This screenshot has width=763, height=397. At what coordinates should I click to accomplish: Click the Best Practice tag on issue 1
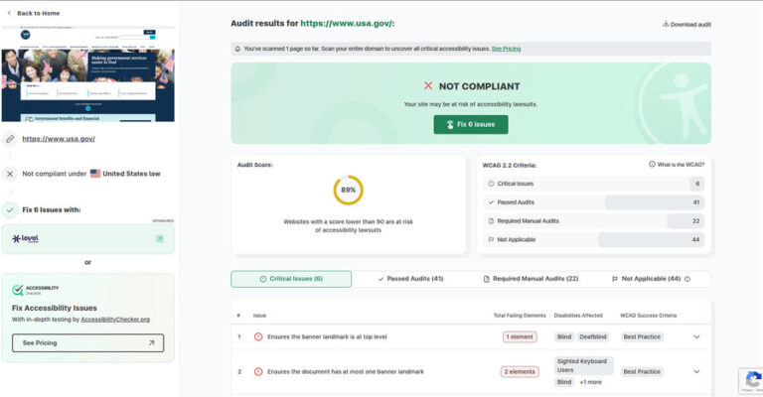(x=642, y=336)
